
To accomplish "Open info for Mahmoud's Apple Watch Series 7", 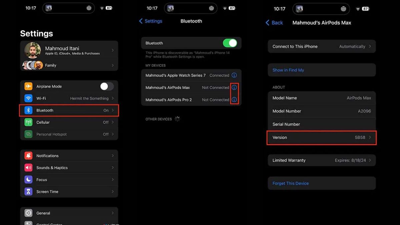I will click(234, 75).
